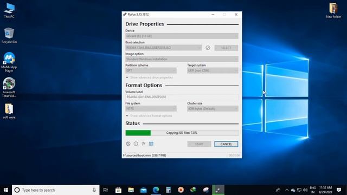The width and height of the screenshot is (347, 195).
Task: Click the Type here to search box
Action: 55,190
